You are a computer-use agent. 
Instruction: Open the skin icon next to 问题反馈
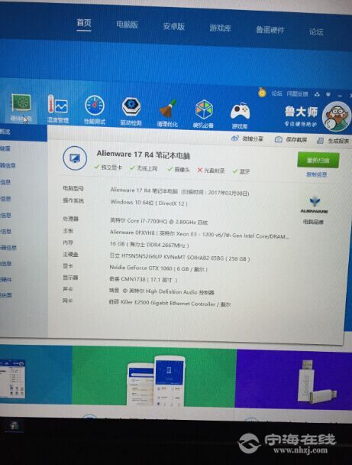point(317,95)
